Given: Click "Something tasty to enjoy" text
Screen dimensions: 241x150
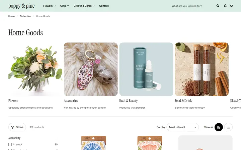Looking at the screenshot, I should point(190,108).
